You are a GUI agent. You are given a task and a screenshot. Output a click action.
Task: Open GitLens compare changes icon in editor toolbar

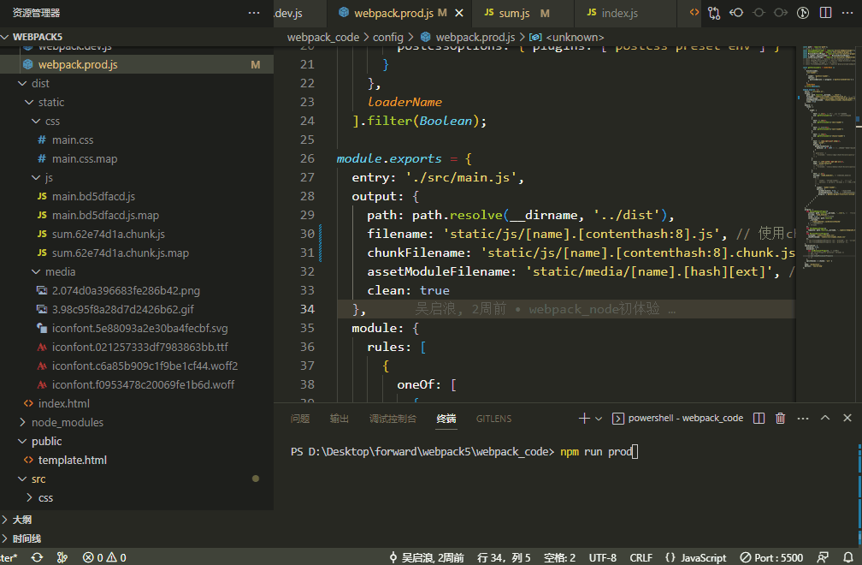coord(714,13)
